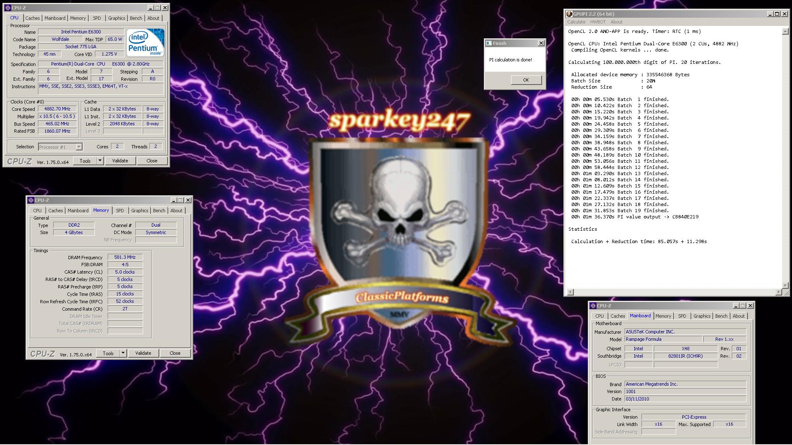Click the BIOS date 03/11/2010 field

685,399
